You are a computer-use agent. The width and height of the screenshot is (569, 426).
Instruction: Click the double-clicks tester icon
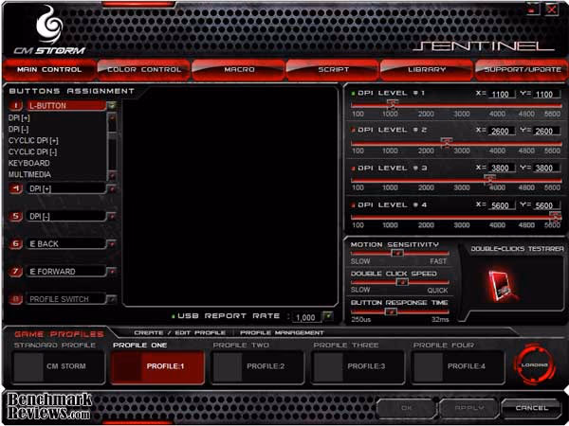503,286
